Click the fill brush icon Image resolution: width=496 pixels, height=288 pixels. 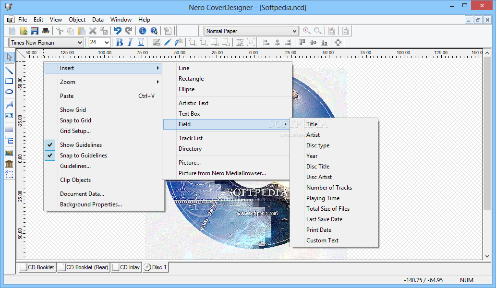click(x=179, y=42)
